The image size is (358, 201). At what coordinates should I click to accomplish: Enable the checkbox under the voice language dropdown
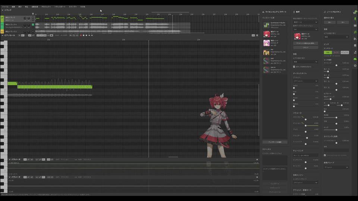[x=294, y=67]
